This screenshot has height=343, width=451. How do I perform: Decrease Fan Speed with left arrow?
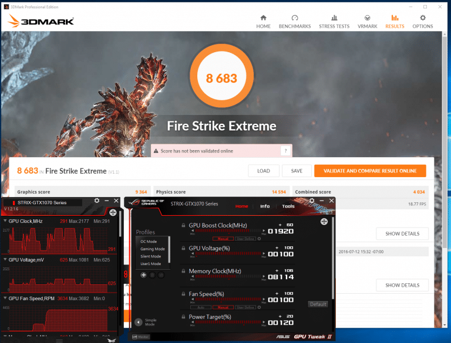(193, 300)
